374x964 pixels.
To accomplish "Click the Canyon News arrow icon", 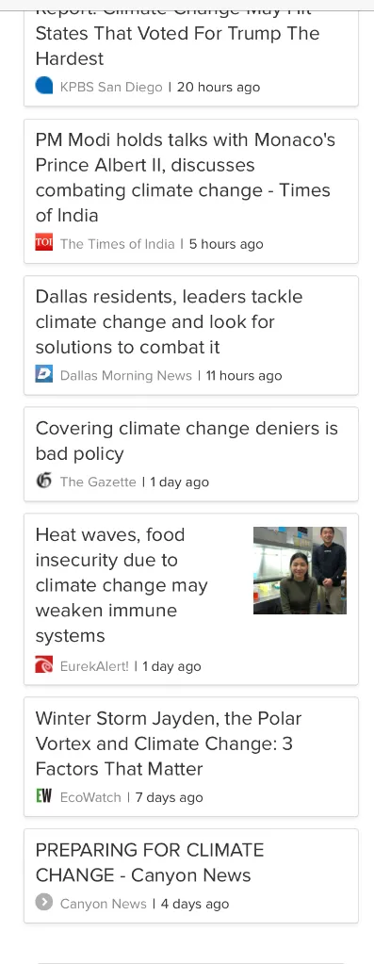I will pos(43,903).
